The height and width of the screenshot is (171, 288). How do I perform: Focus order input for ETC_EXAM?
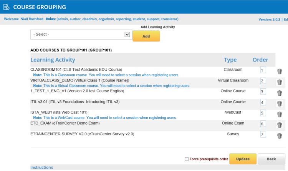pos(263,124)
